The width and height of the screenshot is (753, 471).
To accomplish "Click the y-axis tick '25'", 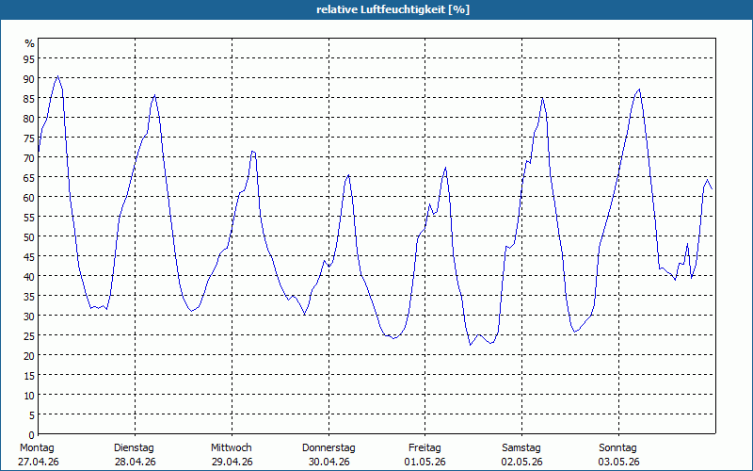I will pyautogui.click(x=29, y=336).
